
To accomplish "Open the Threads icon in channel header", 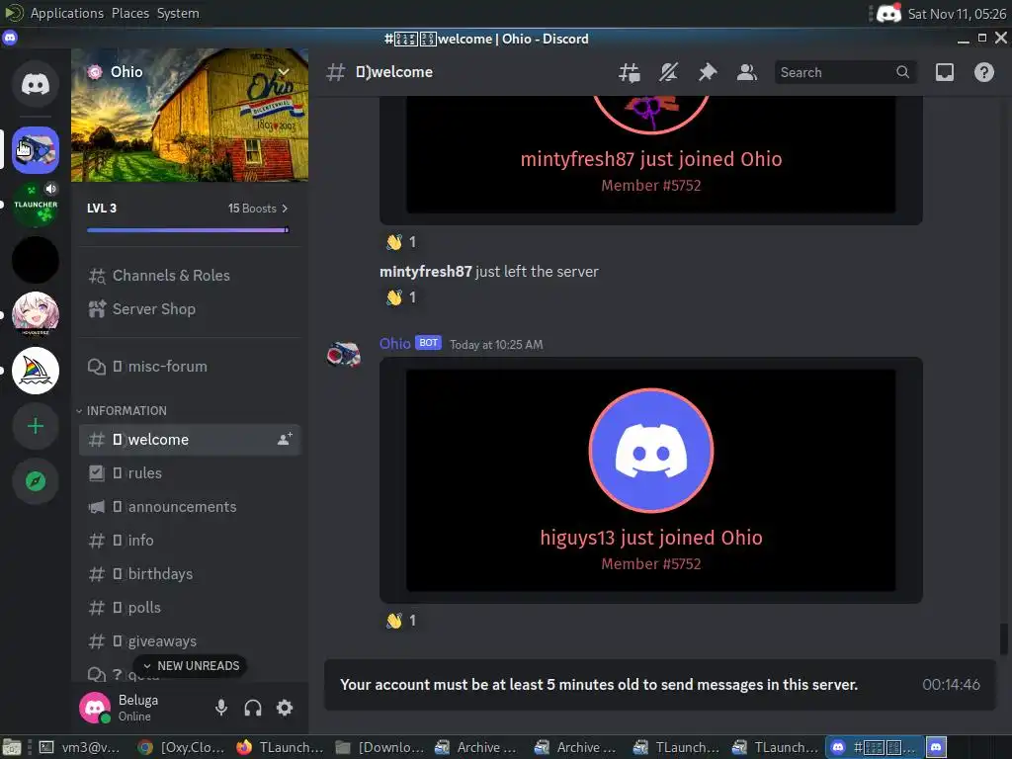I will tap(630, 72).
